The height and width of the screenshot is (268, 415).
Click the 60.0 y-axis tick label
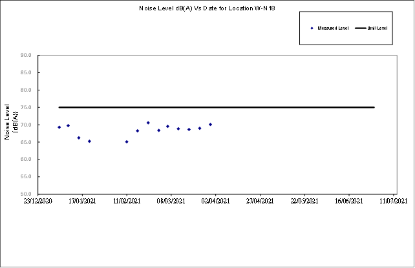[x=27, y=160]
